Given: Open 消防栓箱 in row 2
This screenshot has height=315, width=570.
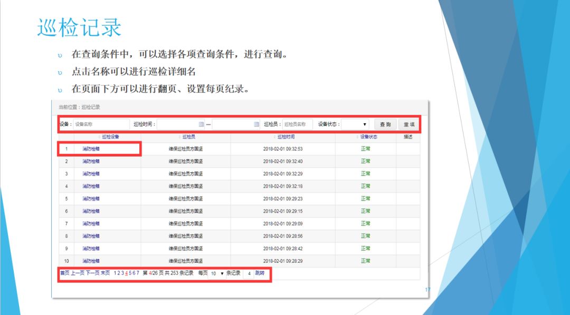Looking at the screenshot, I should [x=91, y=162].
